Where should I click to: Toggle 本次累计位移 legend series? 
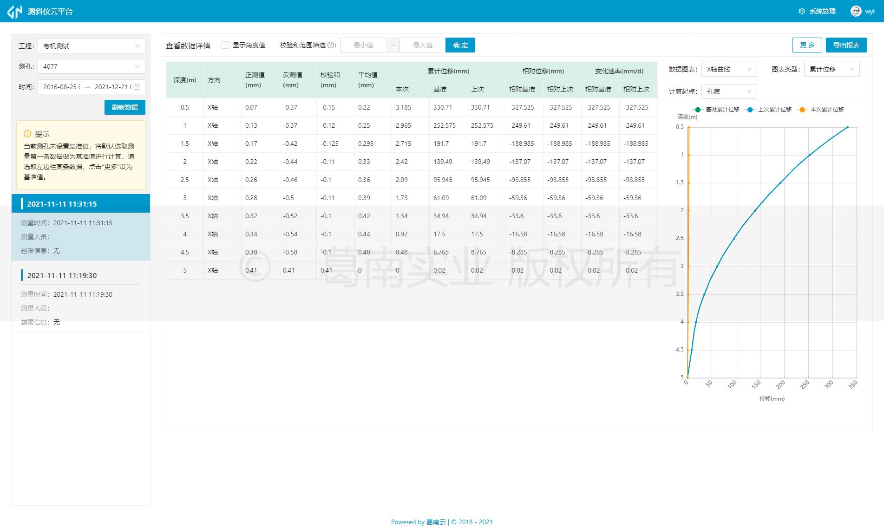click(820, 110)
